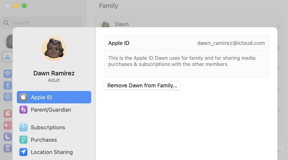Open the Purchases section
This screenshot has height=160, width=288.
click(54, 140)
